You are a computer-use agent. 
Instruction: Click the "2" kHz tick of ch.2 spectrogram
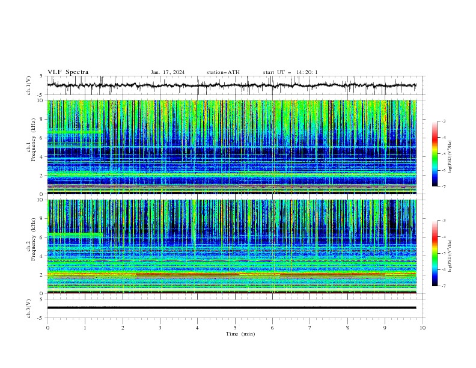coord(42,275)
